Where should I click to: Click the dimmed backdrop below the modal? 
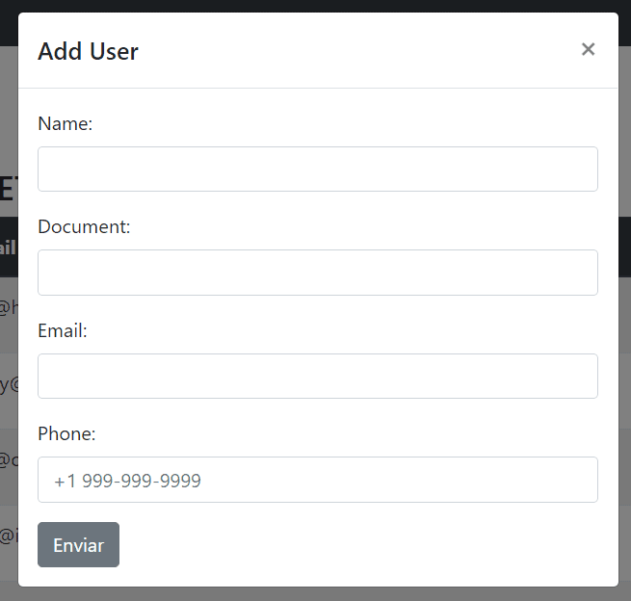point(316,594)
